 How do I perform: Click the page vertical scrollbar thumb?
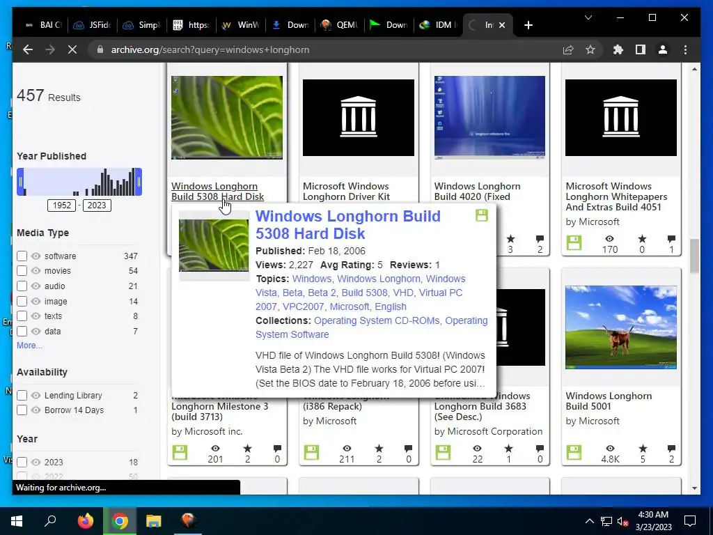pyautogui.click(x=694, y=256)
